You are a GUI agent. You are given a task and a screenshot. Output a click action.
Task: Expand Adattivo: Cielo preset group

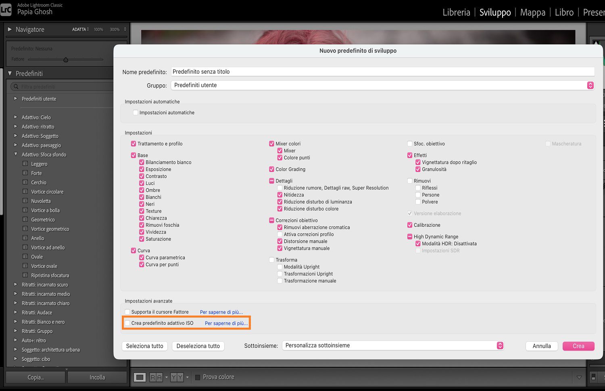point(16,117)
